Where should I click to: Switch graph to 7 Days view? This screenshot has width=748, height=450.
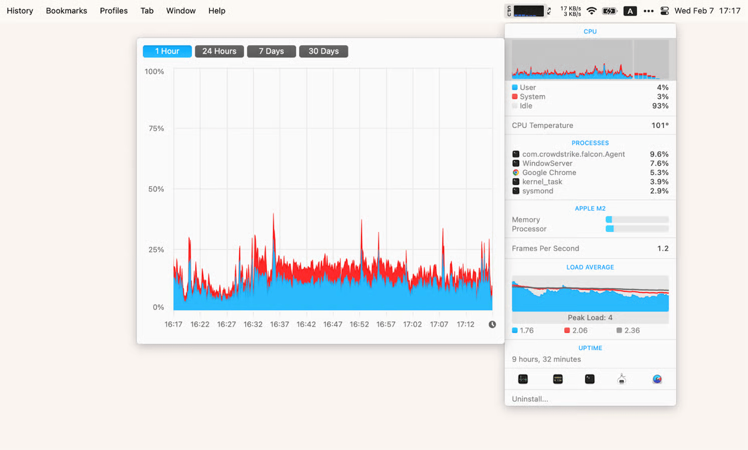pos(271,51)
